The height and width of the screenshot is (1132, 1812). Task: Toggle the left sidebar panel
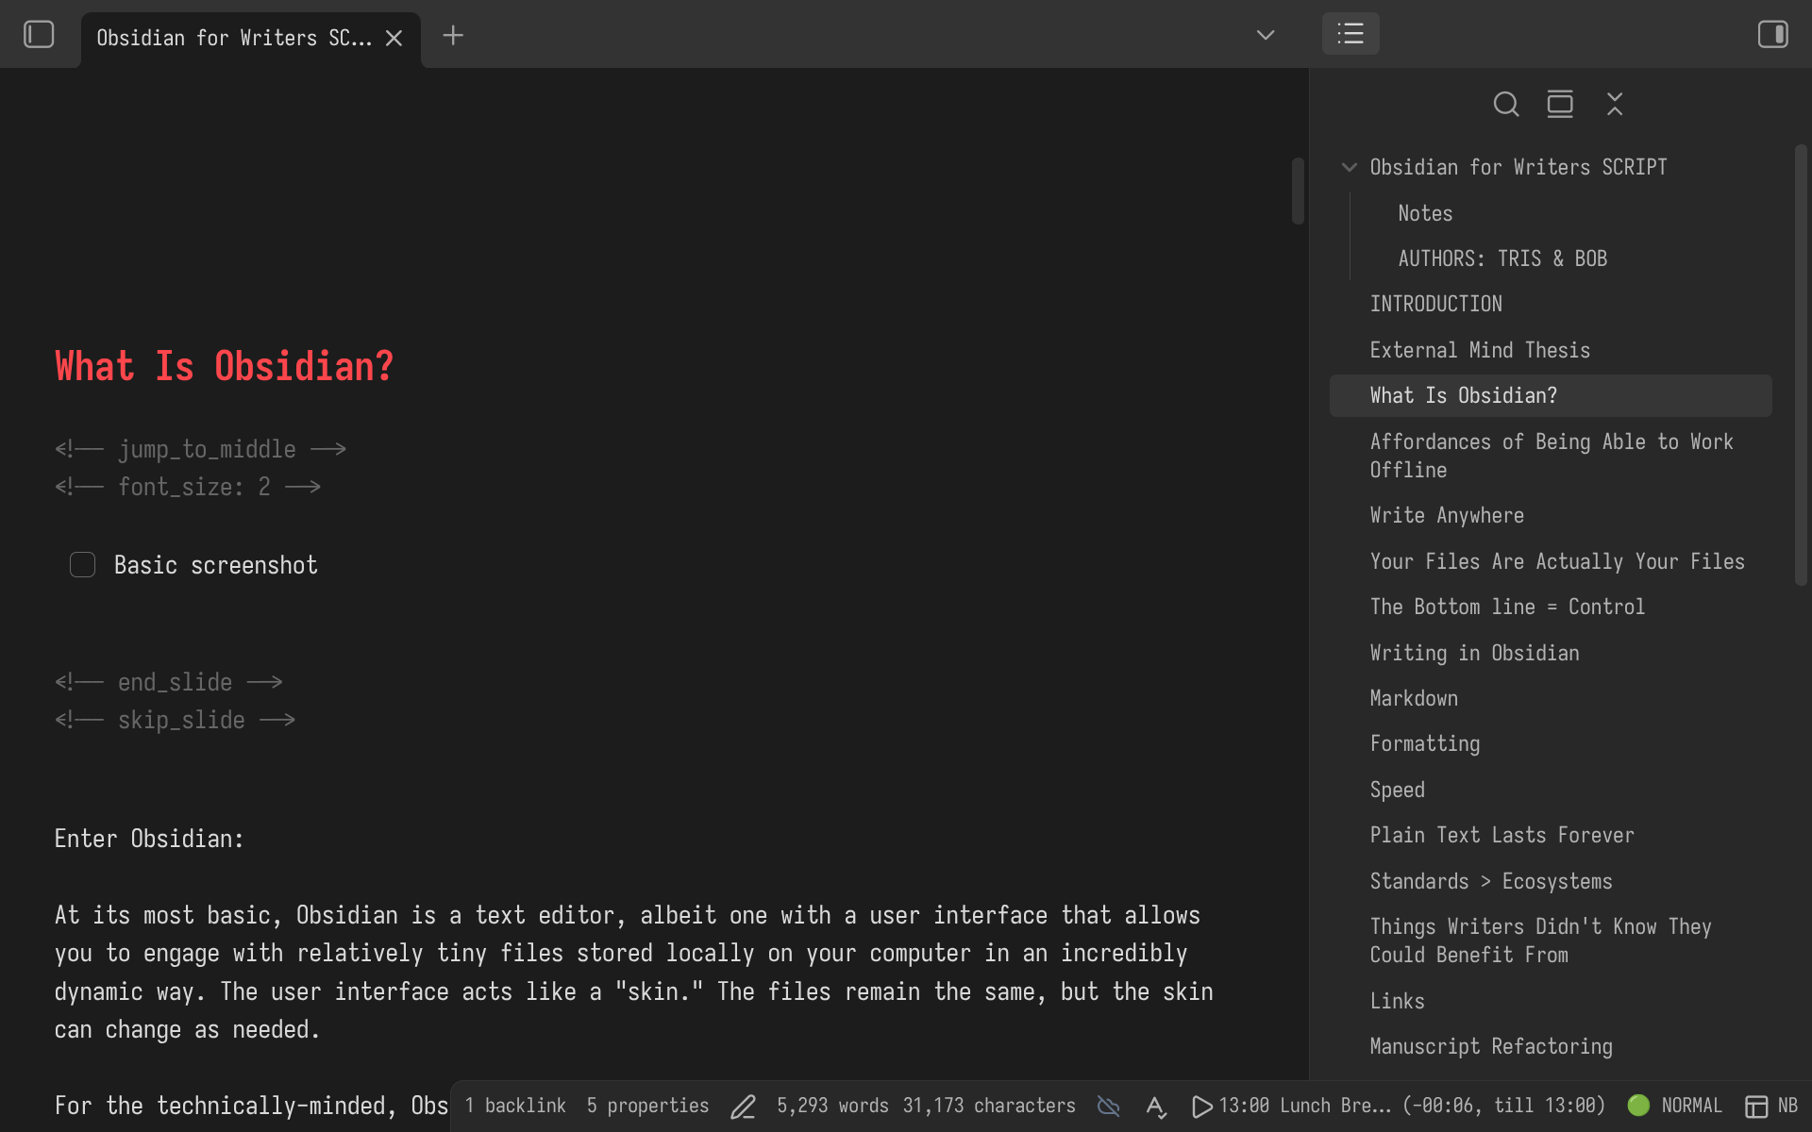39,35
